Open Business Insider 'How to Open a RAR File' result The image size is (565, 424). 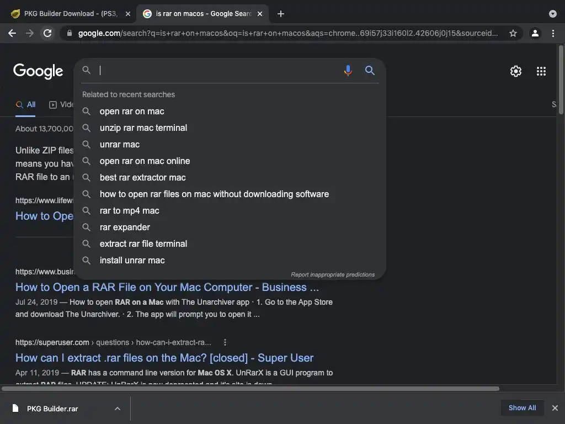click(167, 287)
